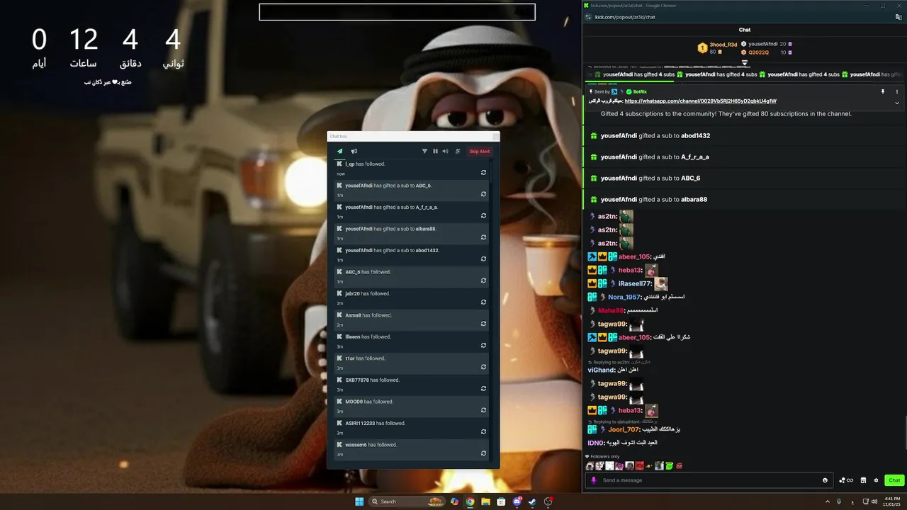Open the WhatsApp channel link in pinned message
Viewport: 907px width, 510px height.
700,101
